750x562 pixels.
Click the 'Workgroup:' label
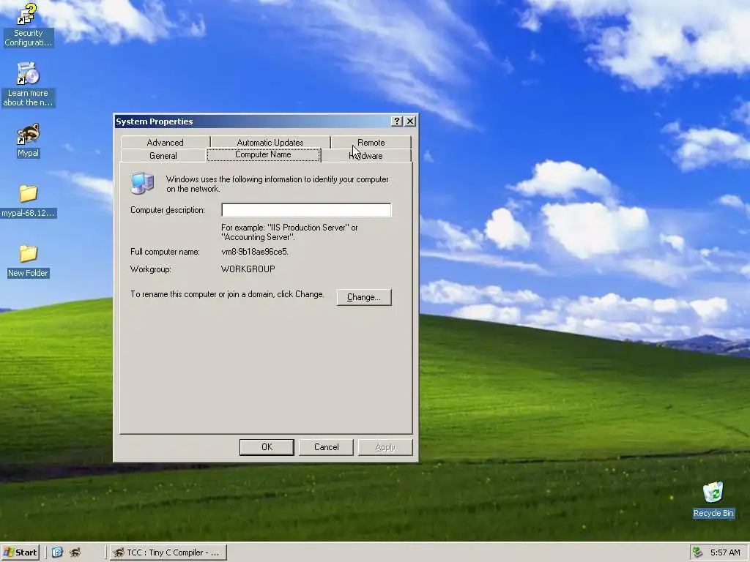pyautogui.click(x=151, y=269)
